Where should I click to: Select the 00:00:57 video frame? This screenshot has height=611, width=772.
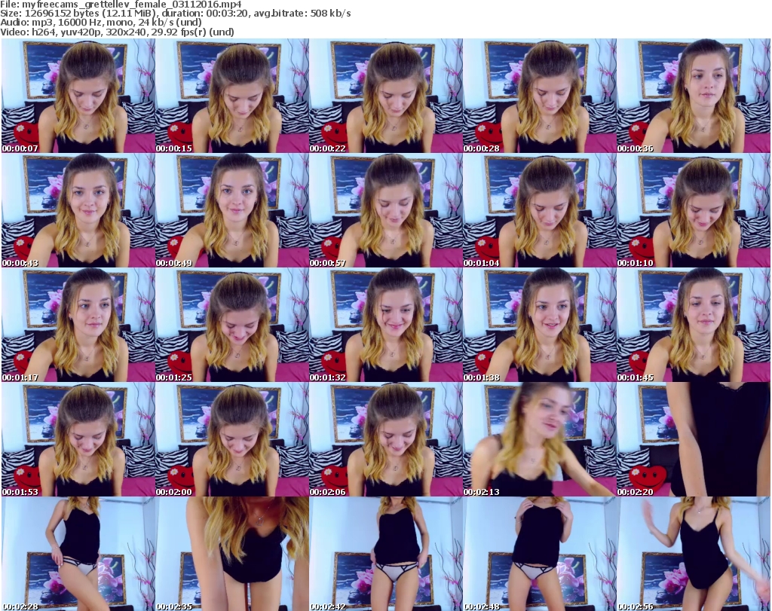click(385, 210)
